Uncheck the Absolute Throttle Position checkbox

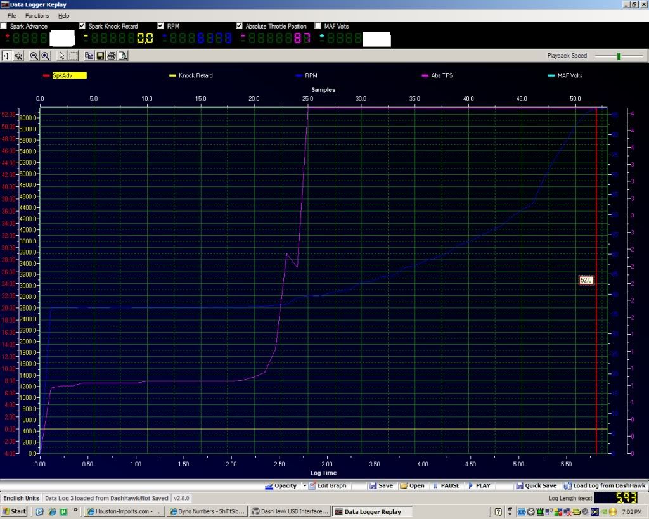[239, 26]
